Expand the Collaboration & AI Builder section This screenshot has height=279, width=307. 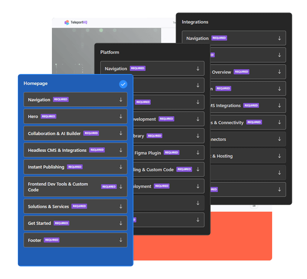pos(75,133)
